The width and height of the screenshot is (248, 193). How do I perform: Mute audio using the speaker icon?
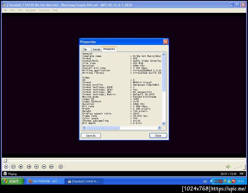click(x=228, y=167)
